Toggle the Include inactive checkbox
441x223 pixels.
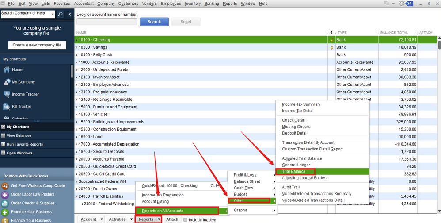click(x=185, y=219)
